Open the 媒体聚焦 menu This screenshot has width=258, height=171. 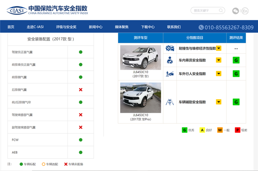tap(121, 27)
